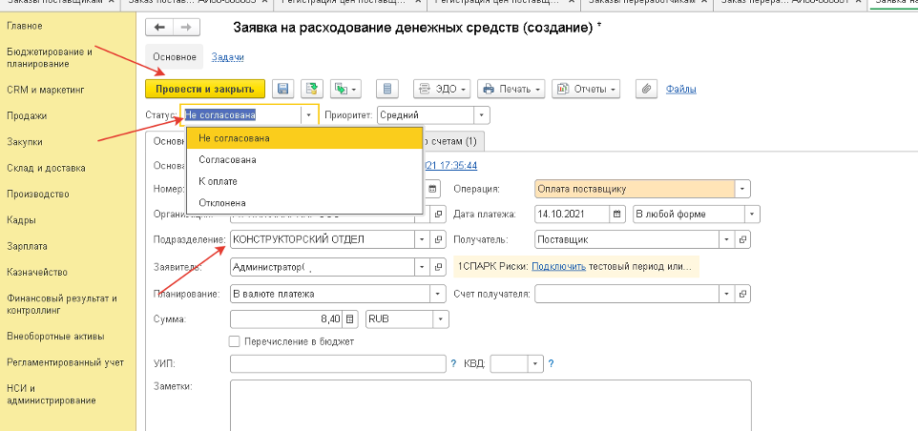The width and height of the screenshot is (918, 431).
Task: Click the Дата платежа field 14.10.2021
Action: click(x=572, y=214)
